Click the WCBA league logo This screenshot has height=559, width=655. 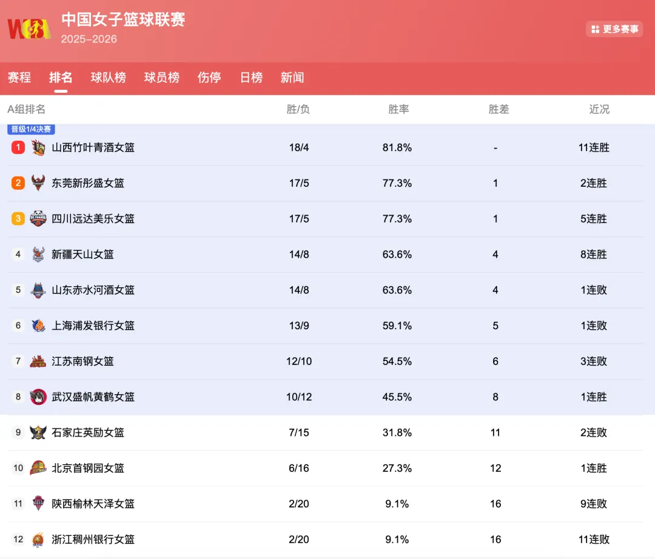tap(29, 29)
